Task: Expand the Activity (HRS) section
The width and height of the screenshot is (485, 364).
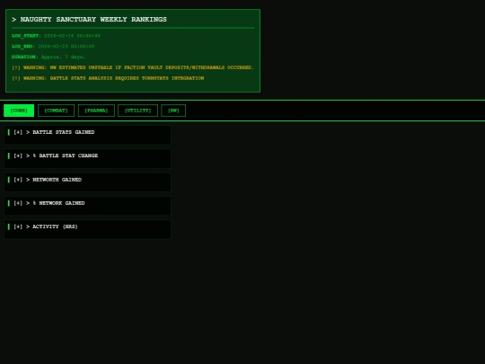Action: click(x=87, y=229)
